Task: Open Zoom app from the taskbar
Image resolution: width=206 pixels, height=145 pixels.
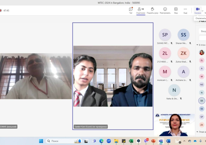Action: pyautogui.click(x=109, y=141)
